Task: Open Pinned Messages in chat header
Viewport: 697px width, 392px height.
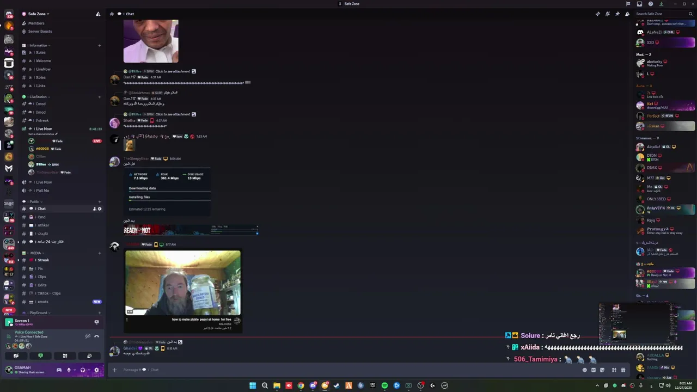Action: tap(617, 14)
